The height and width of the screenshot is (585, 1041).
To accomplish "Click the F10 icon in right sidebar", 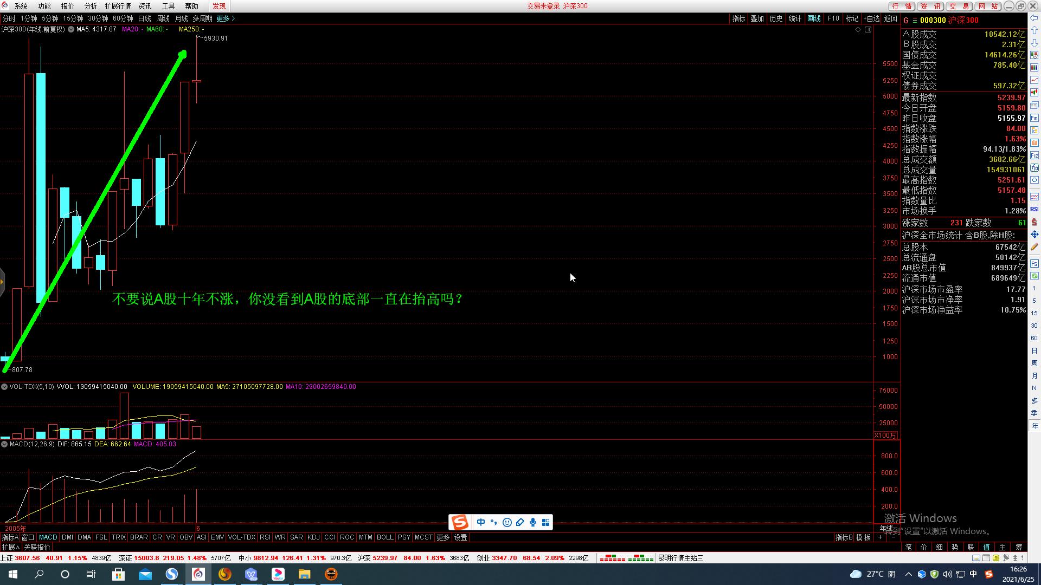I will (x=1034, y=118).
